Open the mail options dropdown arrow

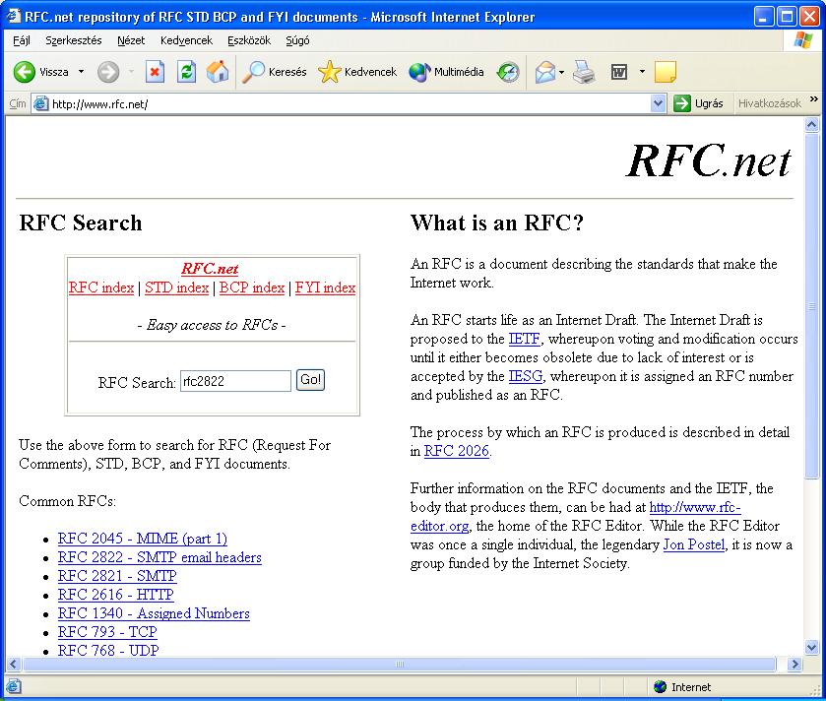561,72
